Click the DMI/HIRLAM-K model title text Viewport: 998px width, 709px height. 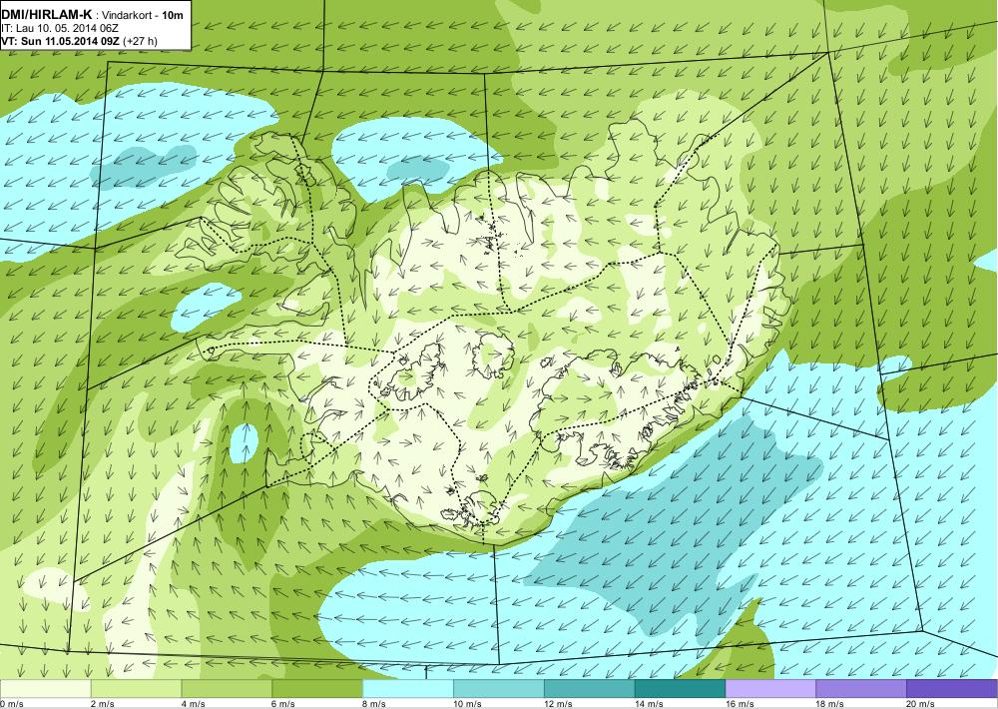[48, 14]
